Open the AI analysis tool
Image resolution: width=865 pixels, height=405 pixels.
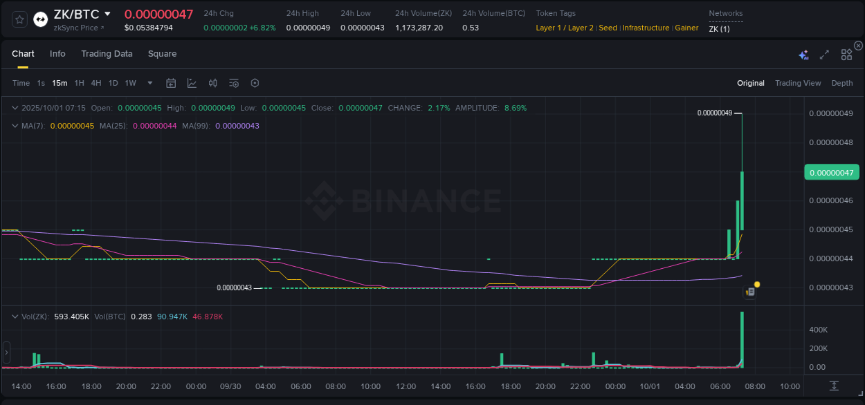click(x=803, y=55)
